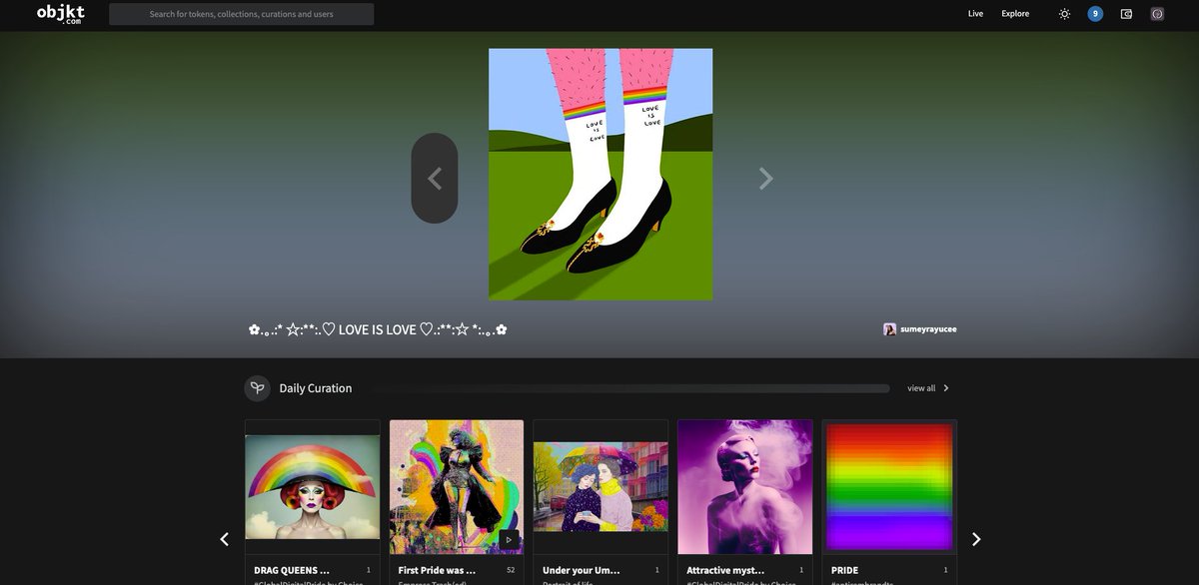Screen dimensions: 1199x585
Task: Open the user profile avatar
Action: pyautogui.click(x=1157, y=14)
